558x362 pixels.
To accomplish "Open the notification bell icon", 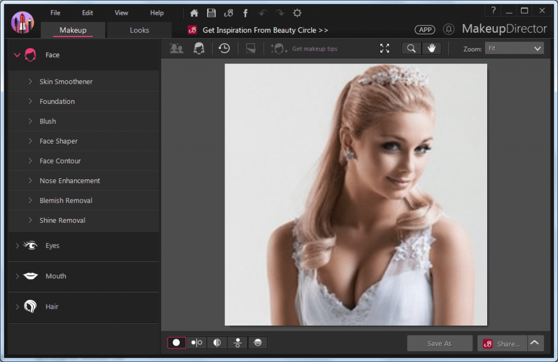I will tap(448, 29).
